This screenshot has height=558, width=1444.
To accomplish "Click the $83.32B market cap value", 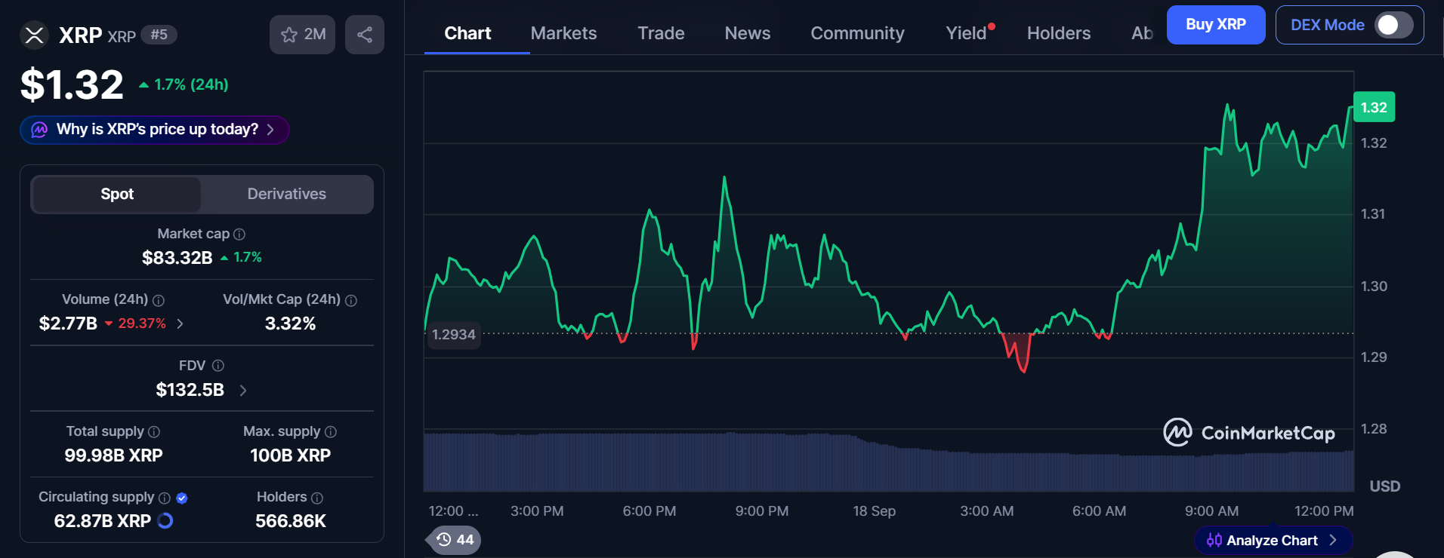I will [177, 258].
